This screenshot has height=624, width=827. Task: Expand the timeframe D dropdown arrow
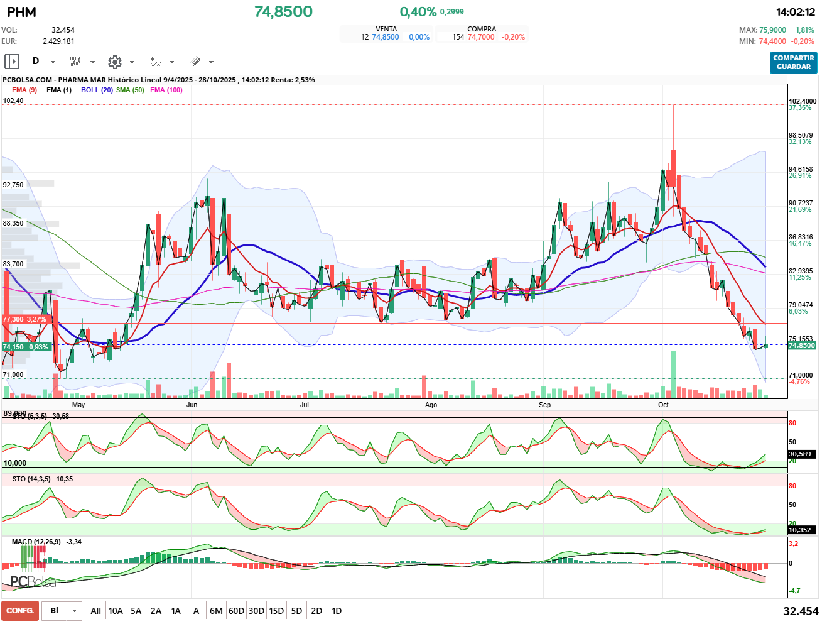click(53, 62)
